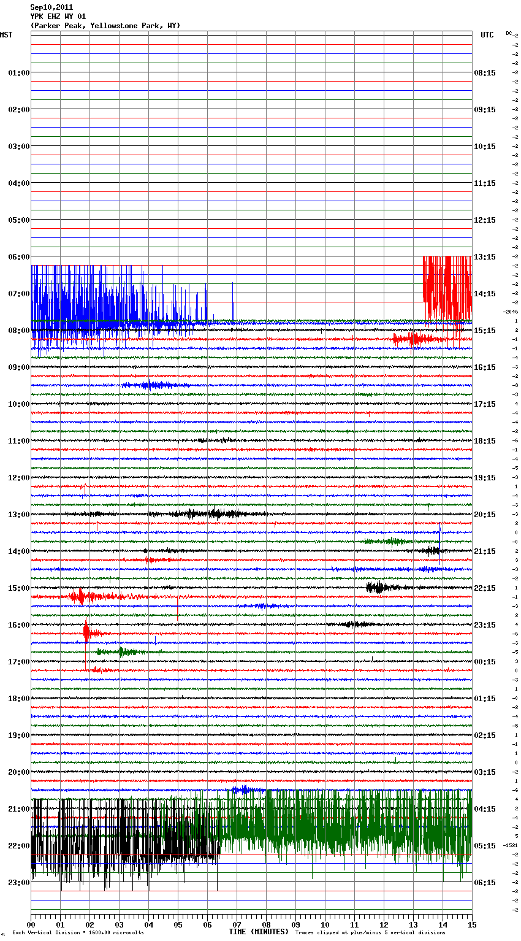Click the 20:15 UTC time label

[x=485, y=515]
